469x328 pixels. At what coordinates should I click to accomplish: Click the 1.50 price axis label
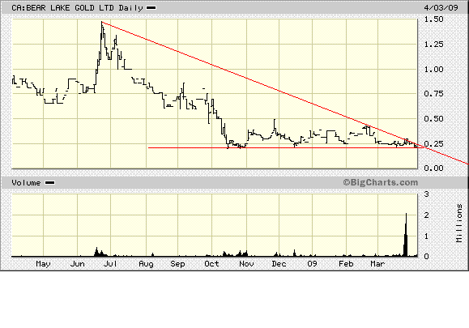pos(433,19)
